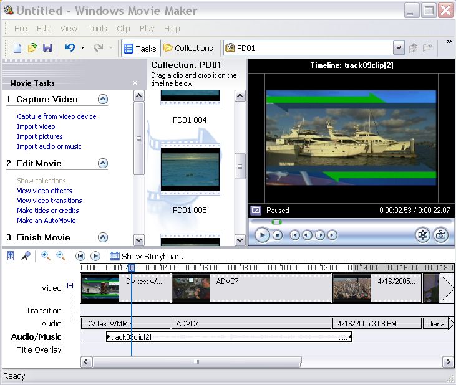Click the Save Project floppy icon

[47, 48]
